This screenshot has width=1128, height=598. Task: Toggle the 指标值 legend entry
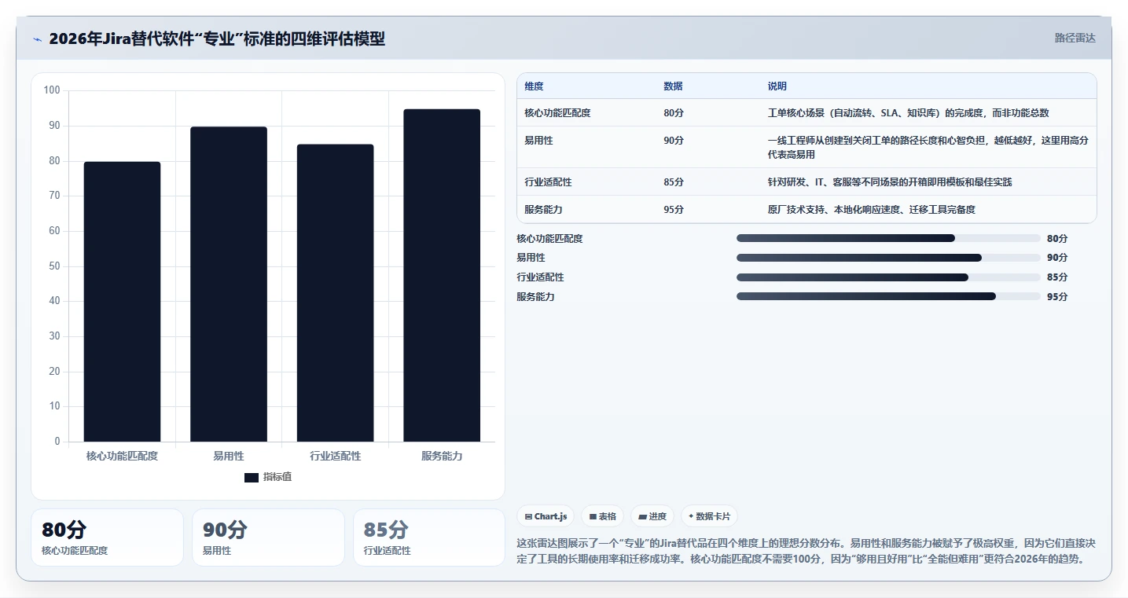(x=268, y=477)
